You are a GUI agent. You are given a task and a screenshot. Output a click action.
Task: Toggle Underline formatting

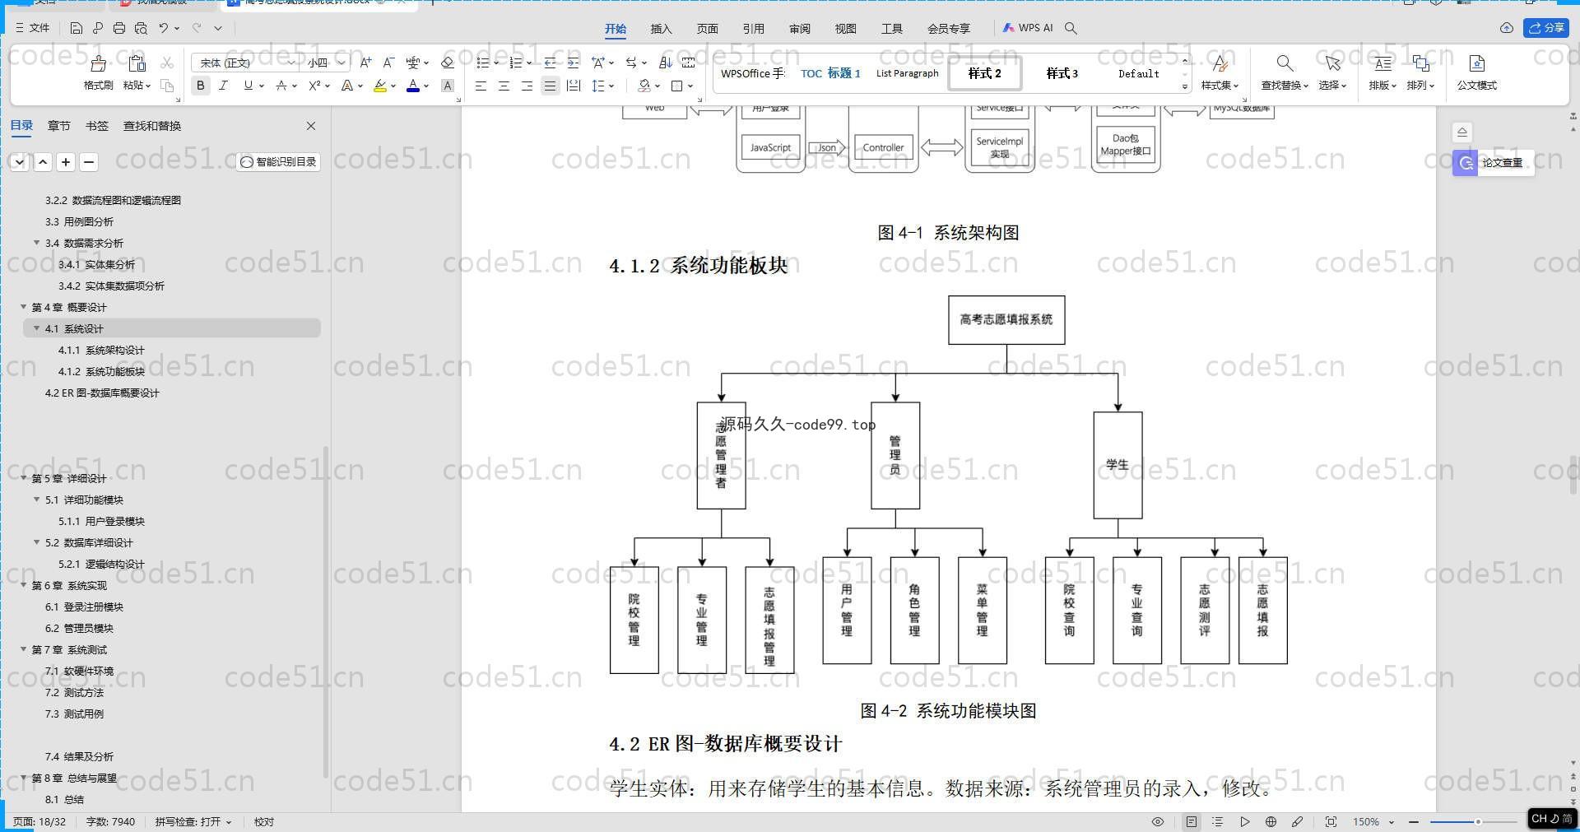[248, 86]
